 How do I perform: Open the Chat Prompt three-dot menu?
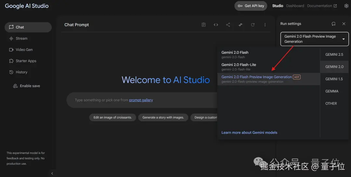pyautogui.click(x=265, y=25)
